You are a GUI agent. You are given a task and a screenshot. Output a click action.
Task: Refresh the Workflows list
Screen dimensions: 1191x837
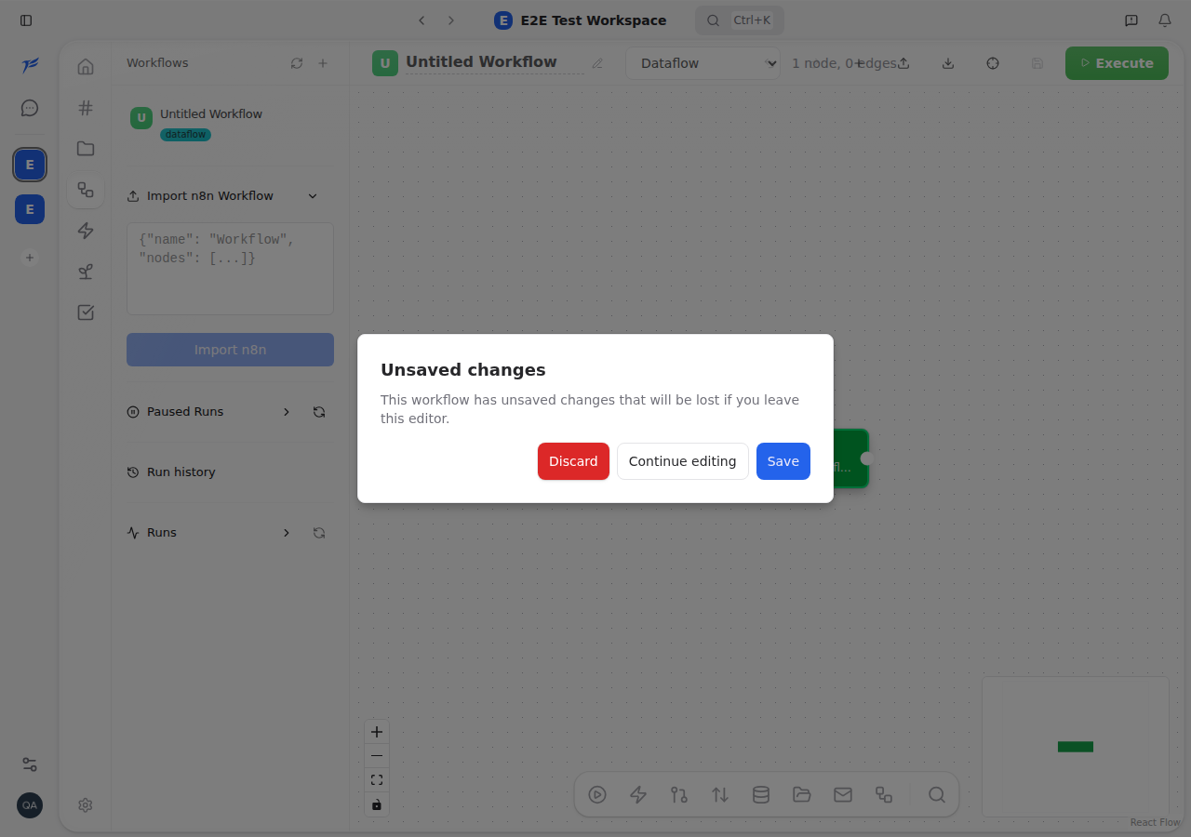tap(297, 63)
